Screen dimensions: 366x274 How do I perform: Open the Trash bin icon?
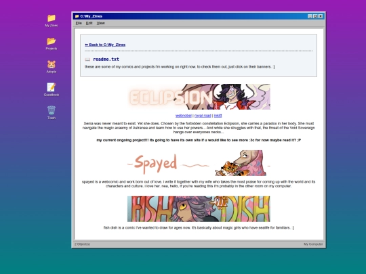(x=52, y=112)
